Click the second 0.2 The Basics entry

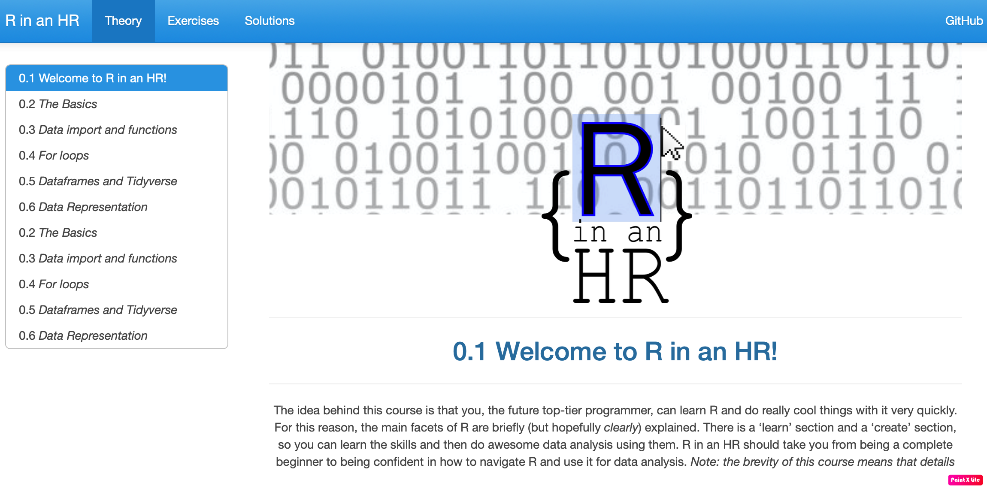58,232
